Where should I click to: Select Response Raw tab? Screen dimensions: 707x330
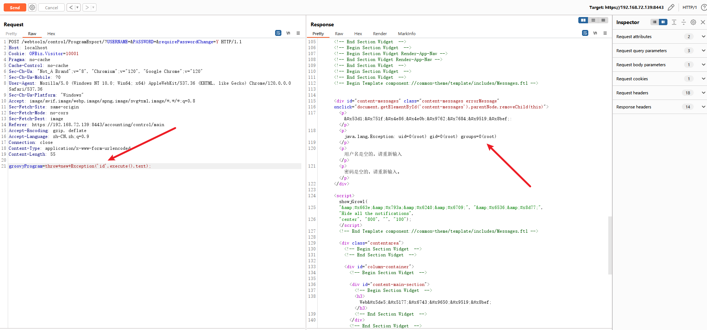[339, 34]
